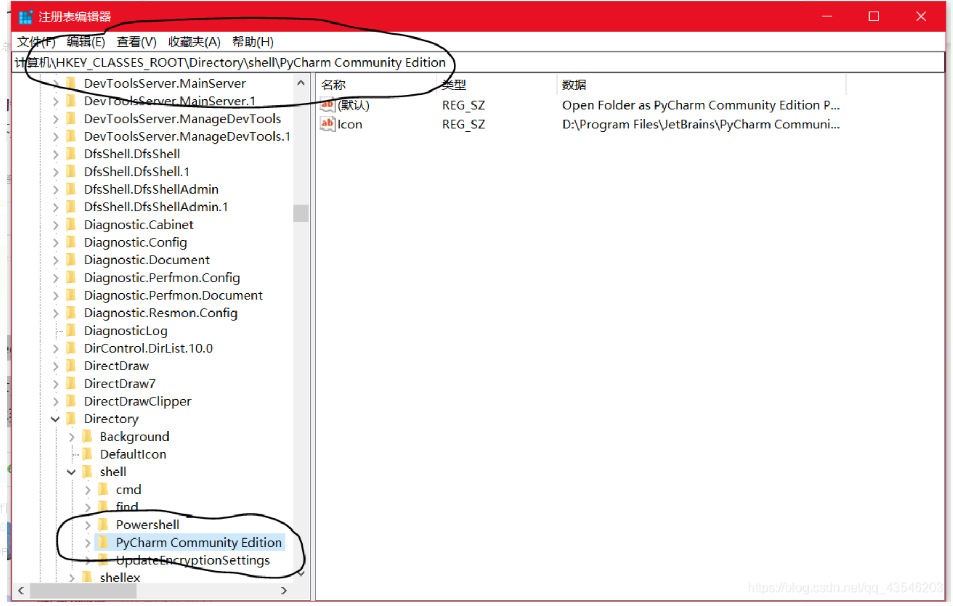Select the Diagnostic.Perfmon.Document key
This screenshot has width=953, height=606.
click(x=173, y=296)
